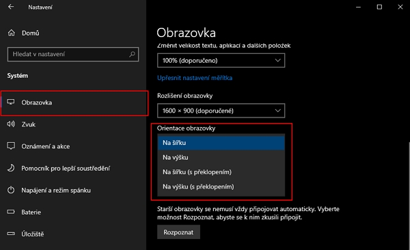Open Napájení a režim spánku
The image size is (410, 250).
coord(73,190)
